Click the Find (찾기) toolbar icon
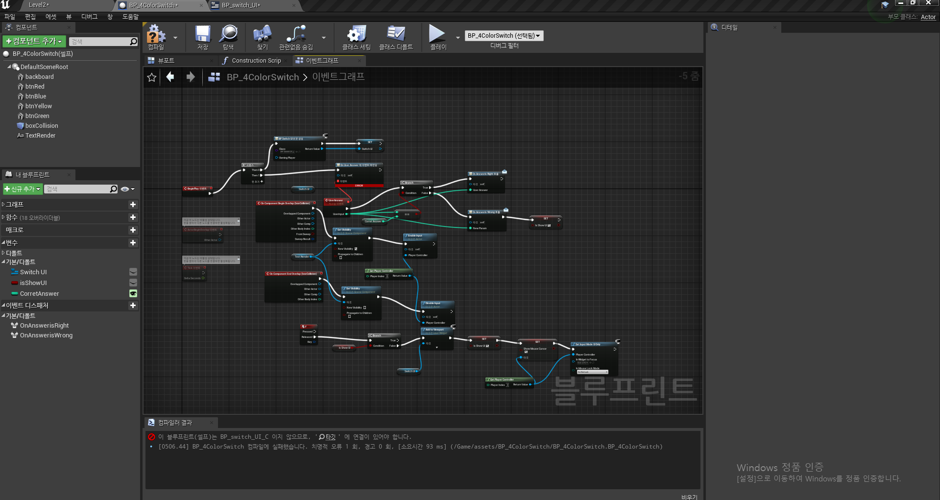This screenshot has width=940, height=500. coord(263,37)
